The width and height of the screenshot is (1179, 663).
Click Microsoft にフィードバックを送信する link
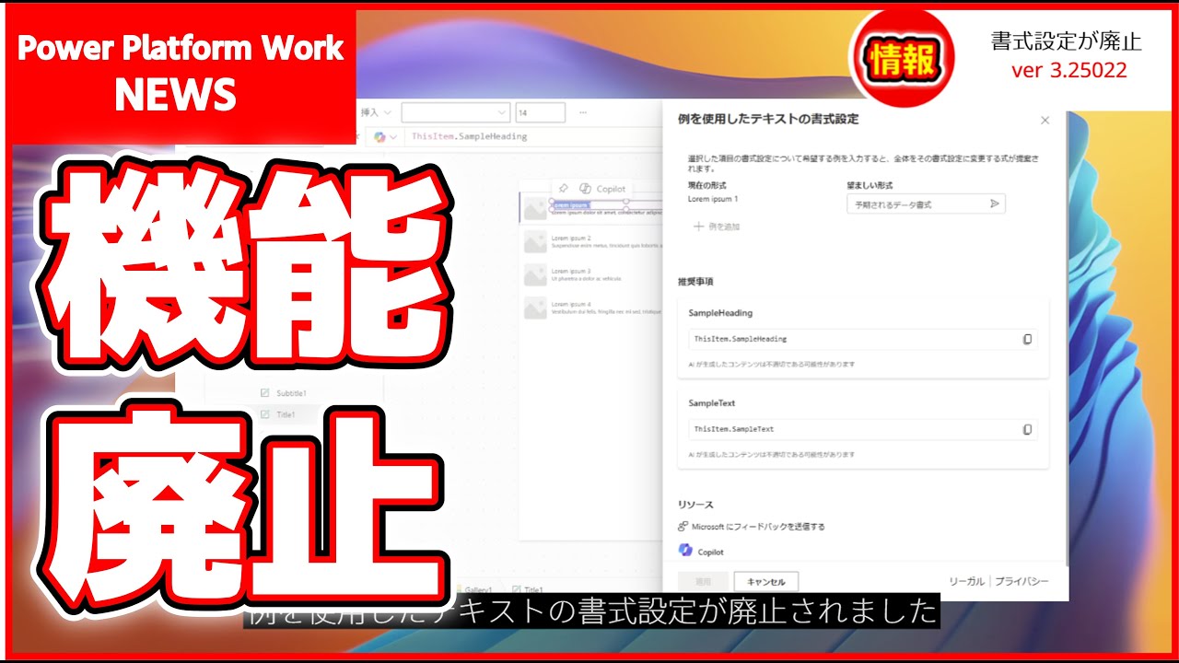click(758, 527)
